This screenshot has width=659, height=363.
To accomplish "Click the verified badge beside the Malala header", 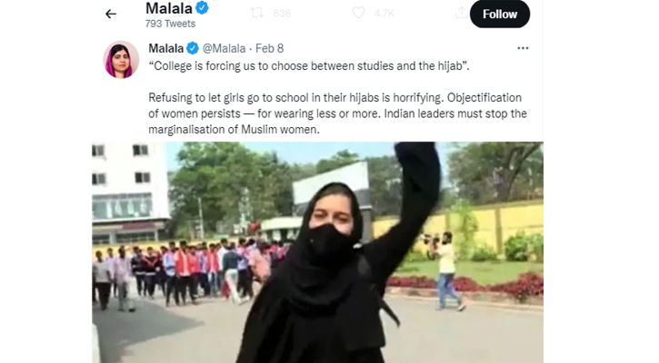I will [202, 7].
